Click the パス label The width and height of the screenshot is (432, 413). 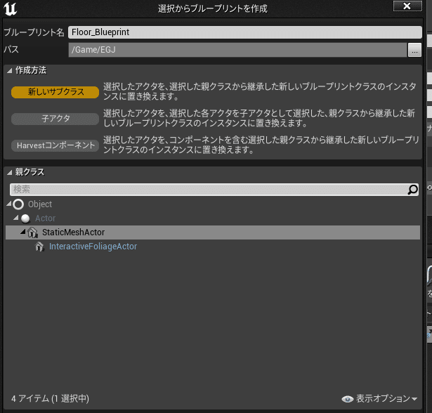[11, 50]
